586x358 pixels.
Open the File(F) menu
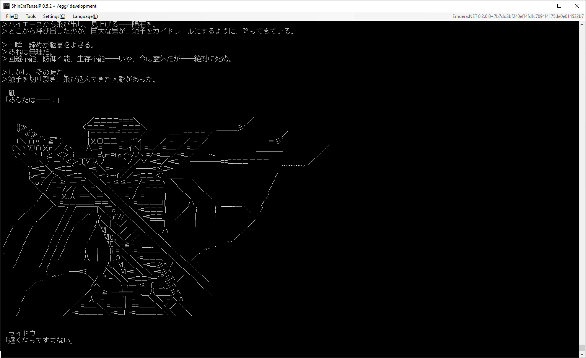[12, 16]
